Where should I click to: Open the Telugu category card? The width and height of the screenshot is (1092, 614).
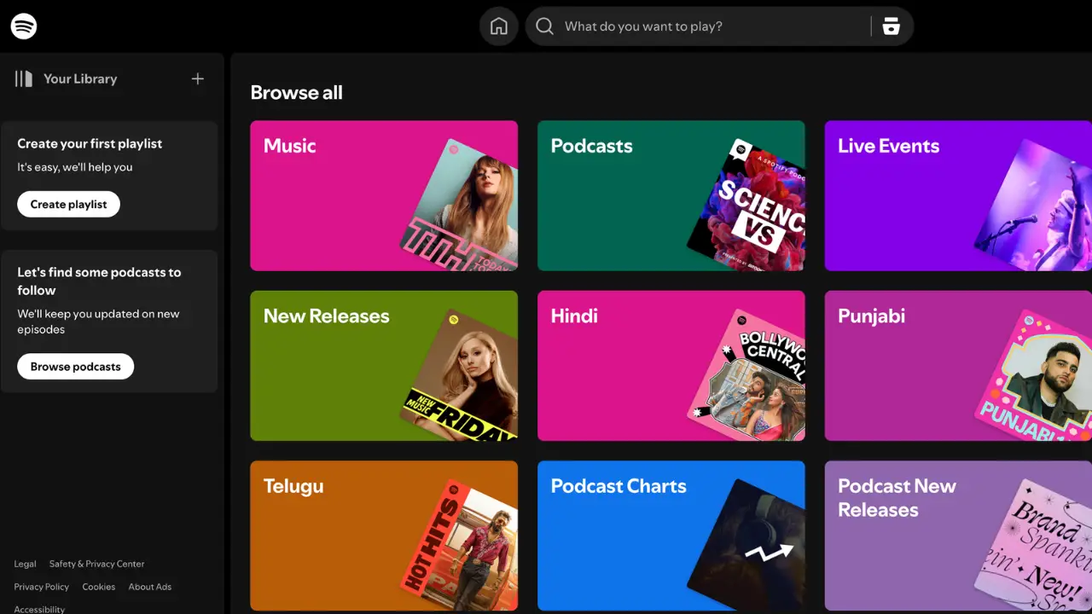pyautogui.click(x=383, y=536)
